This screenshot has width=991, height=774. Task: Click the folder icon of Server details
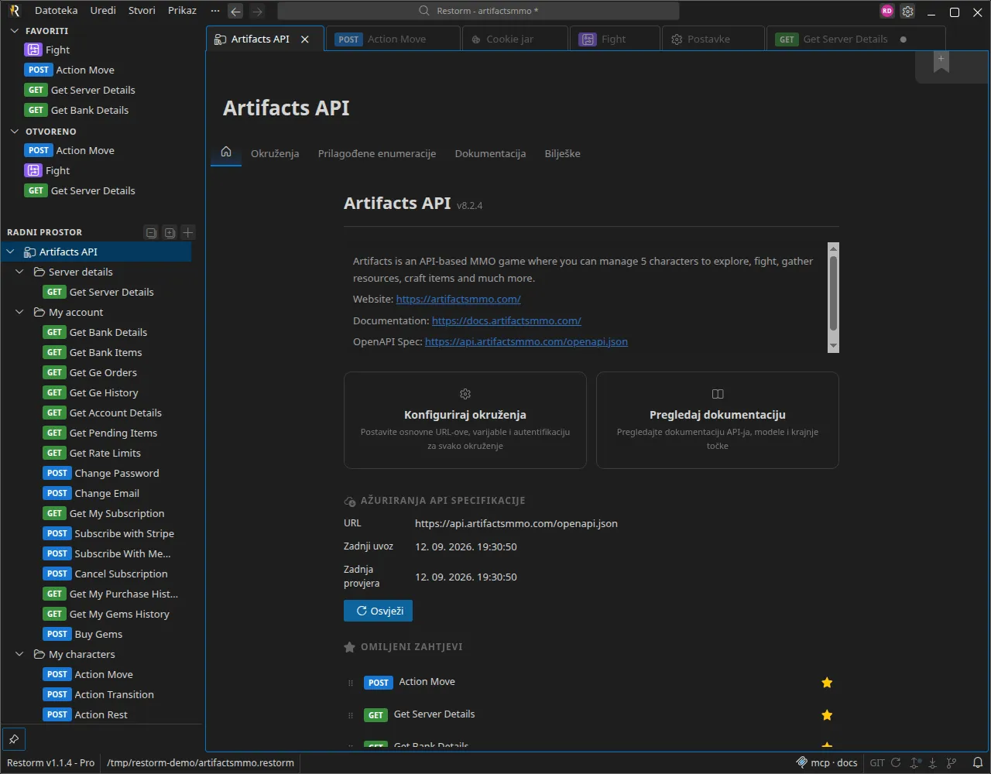pyautogui.click(x=39, y=272)
